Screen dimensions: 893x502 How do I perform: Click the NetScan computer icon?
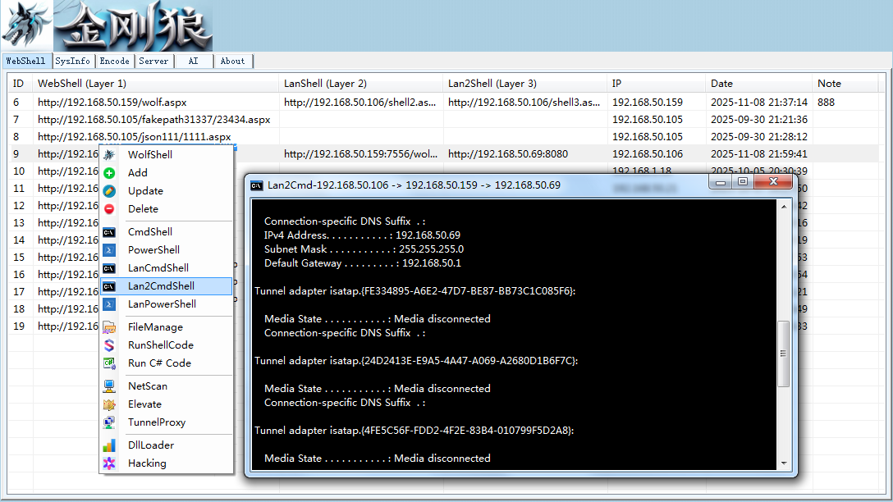tap(109, 386)
